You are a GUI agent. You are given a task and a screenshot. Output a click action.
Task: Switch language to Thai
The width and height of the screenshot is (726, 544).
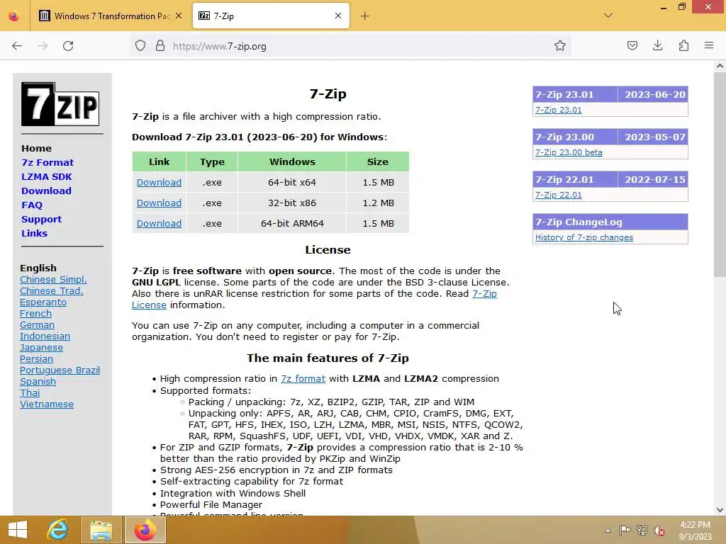pyautogui.click(x=30, y=392)
